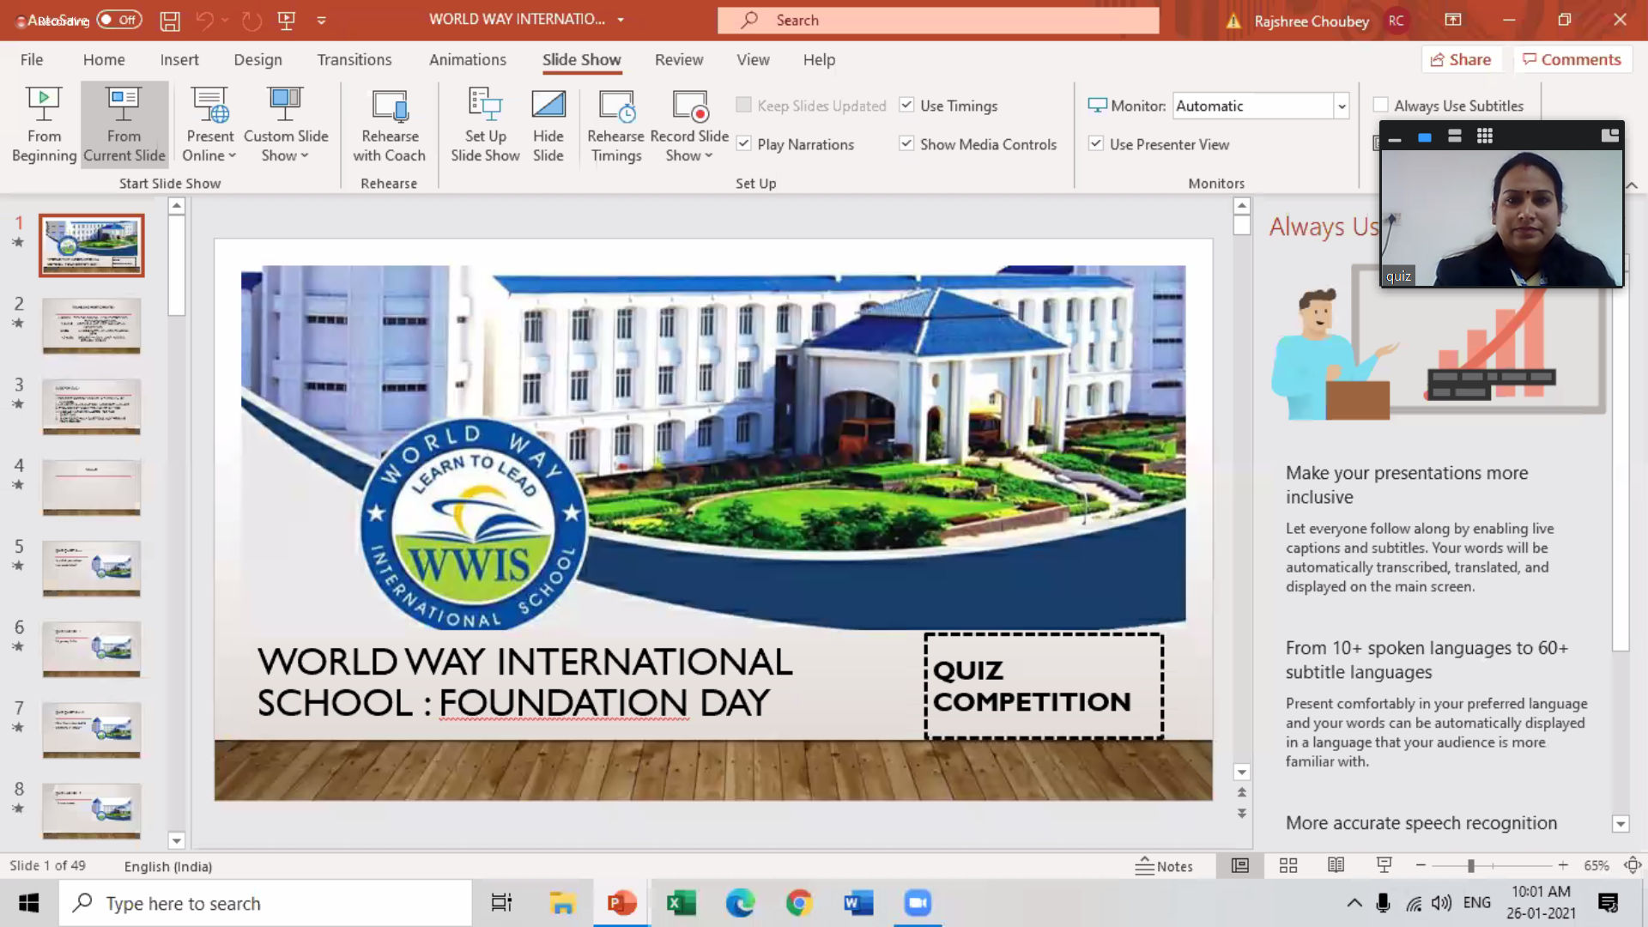This screenshot has height=927, width=1648.
Task: Click zoom out minus button
Action: point(1421,865)
